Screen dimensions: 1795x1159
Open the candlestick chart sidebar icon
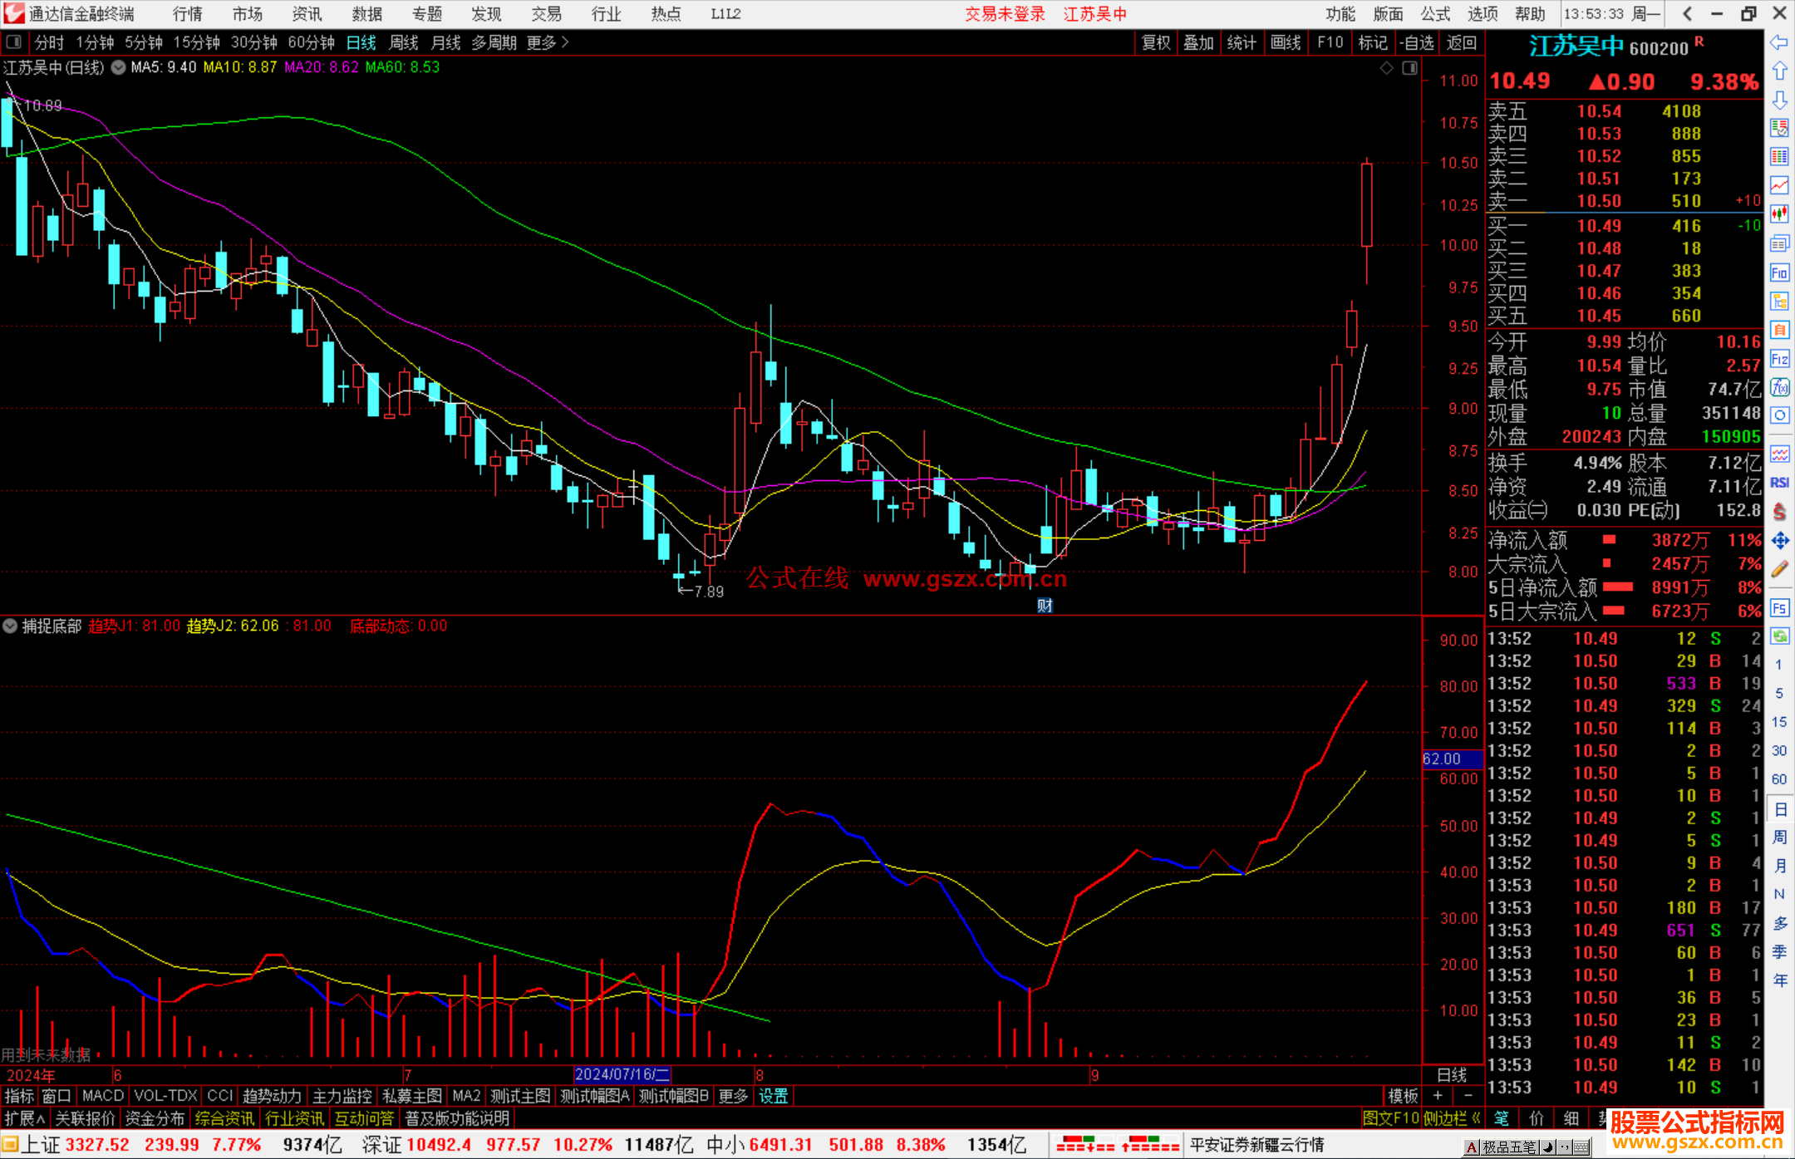click(x=1779, y=214)
